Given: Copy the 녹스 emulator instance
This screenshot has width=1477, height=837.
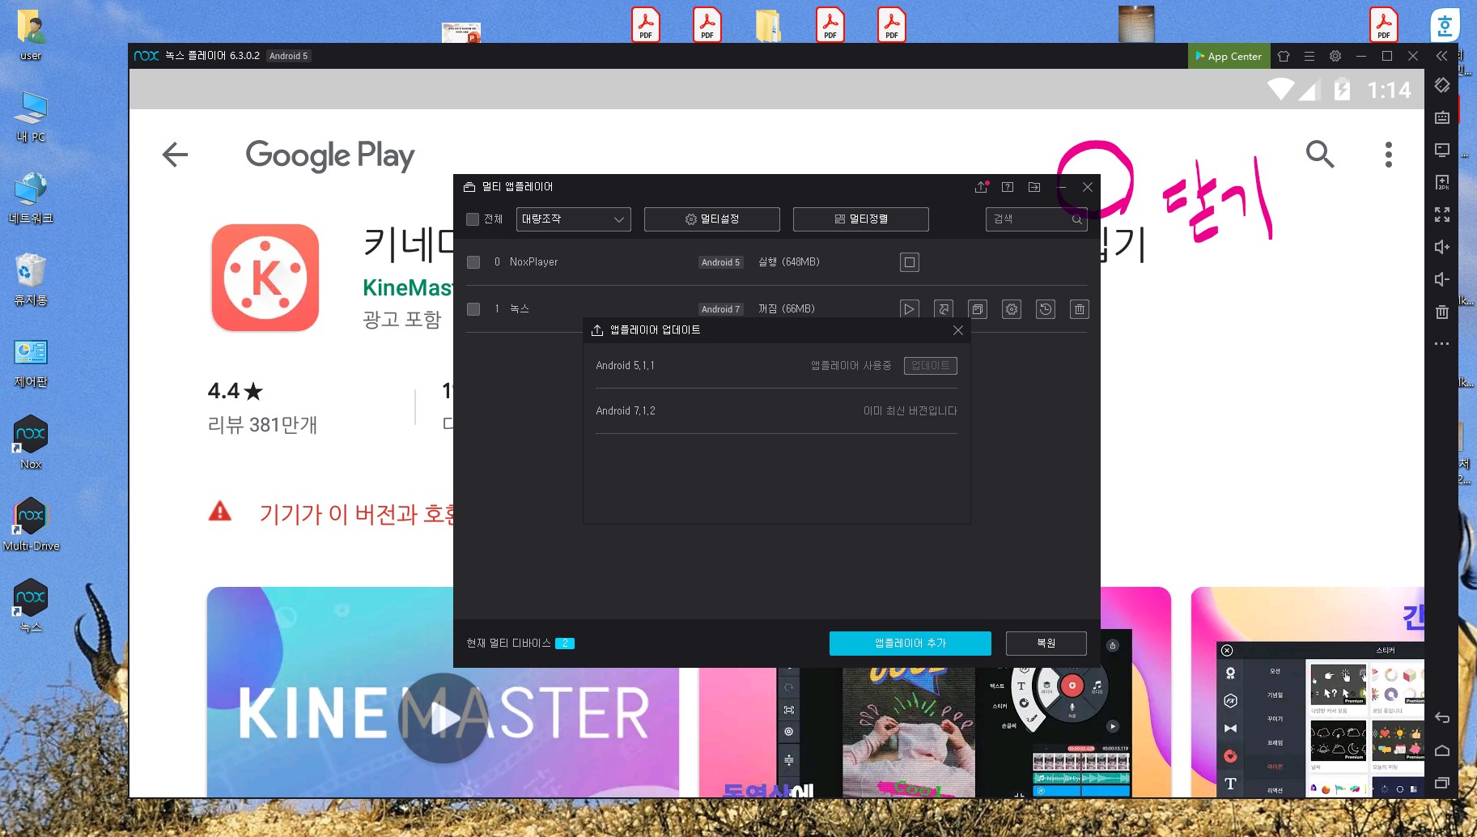Looking at the screenshot, I should [x=978, y=309].
